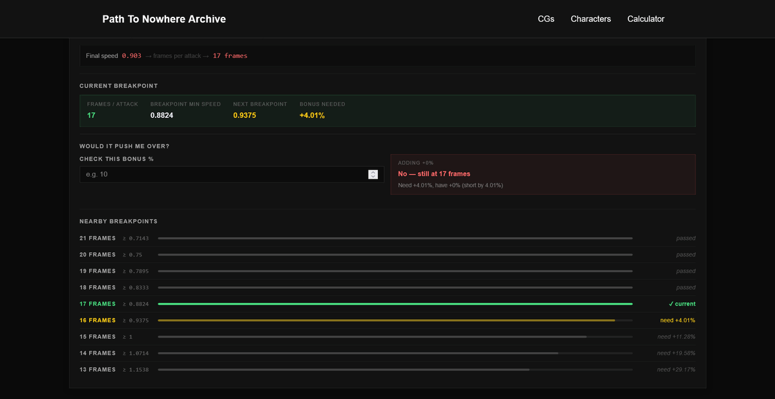Click the checkmark current status indicator
Screen dimensions: 775x399
tap(682, 304)
